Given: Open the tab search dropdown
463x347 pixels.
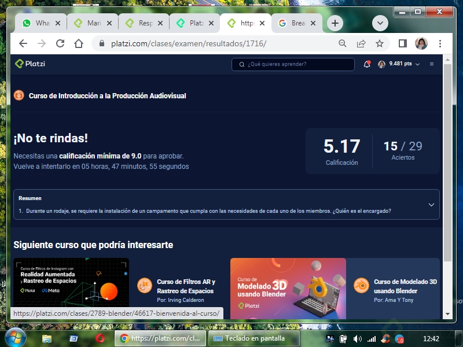Looking at the screenshot, I should [x=380, y=23].
